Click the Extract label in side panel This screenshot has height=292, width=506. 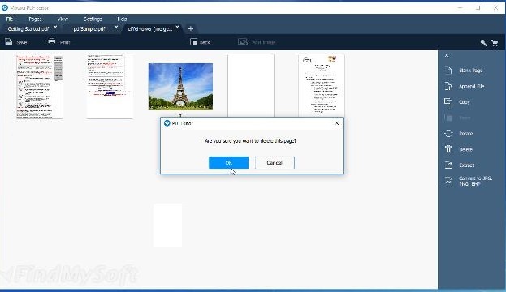466,165
